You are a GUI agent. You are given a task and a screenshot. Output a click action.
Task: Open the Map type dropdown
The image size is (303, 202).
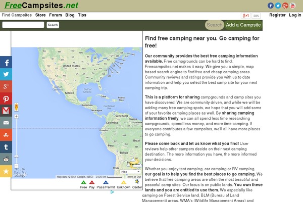[130, 172]
